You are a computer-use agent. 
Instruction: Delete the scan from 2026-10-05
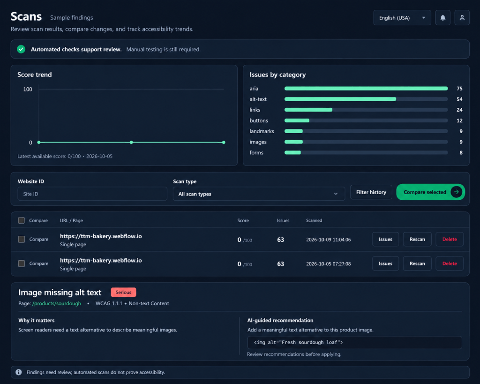click(x=450, y=264)
